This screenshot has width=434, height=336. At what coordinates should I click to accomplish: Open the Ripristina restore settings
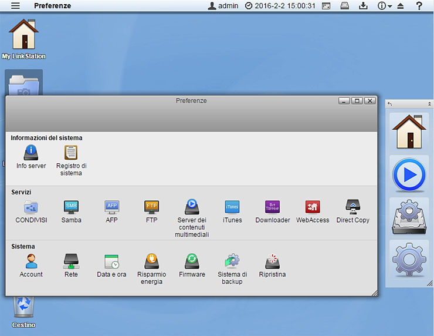272,262
